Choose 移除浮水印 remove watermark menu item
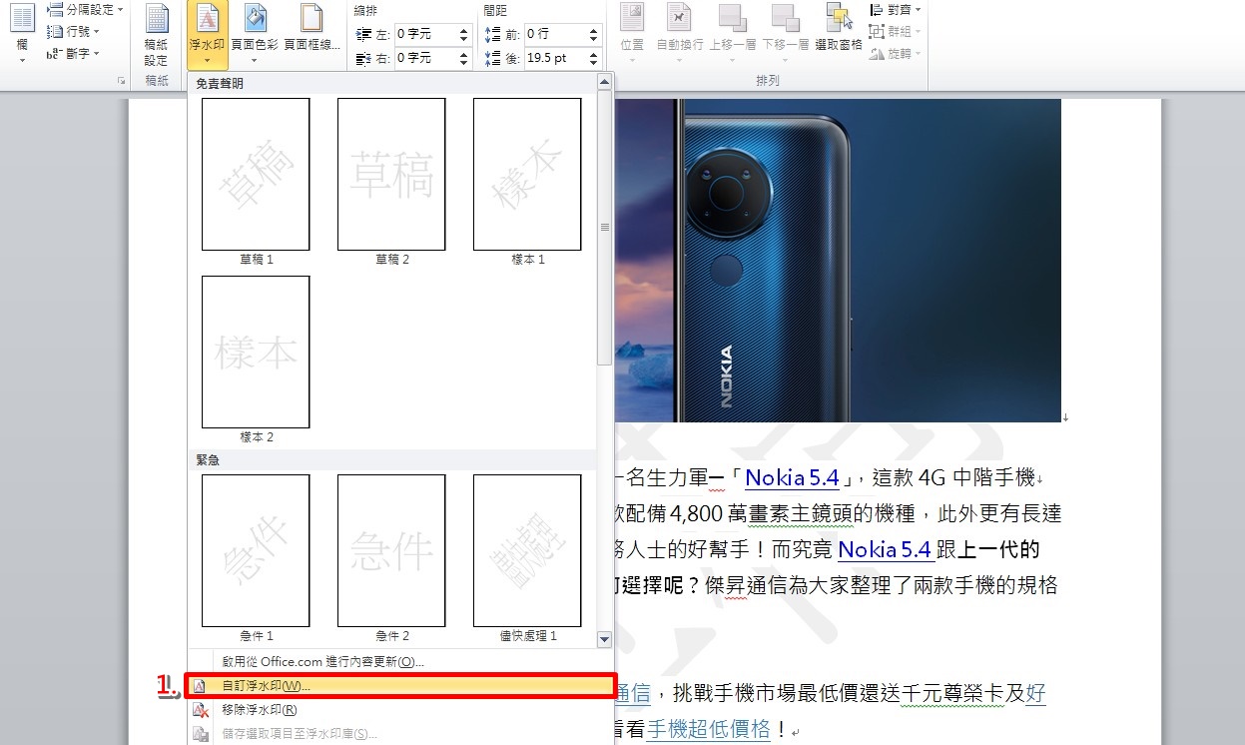 tap(400, 710)
